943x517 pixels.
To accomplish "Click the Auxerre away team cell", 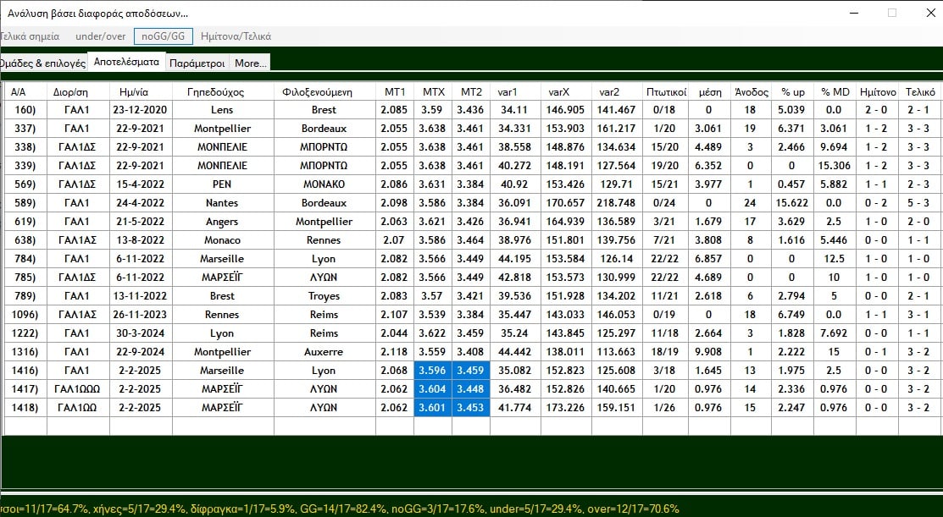I will 324,352.
